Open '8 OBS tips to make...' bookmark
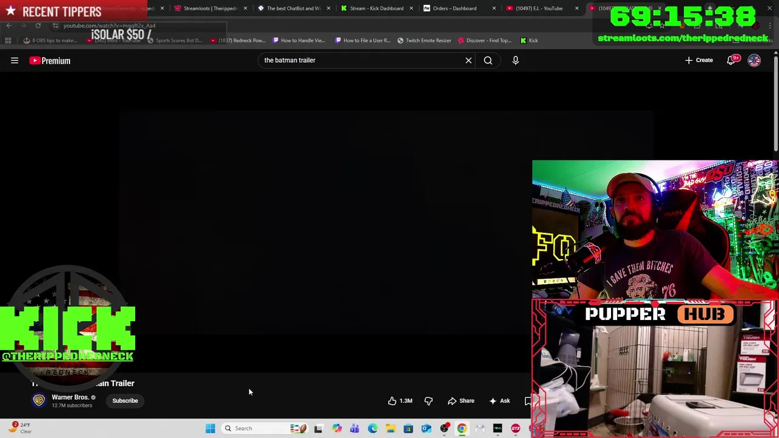 [50, 40]
